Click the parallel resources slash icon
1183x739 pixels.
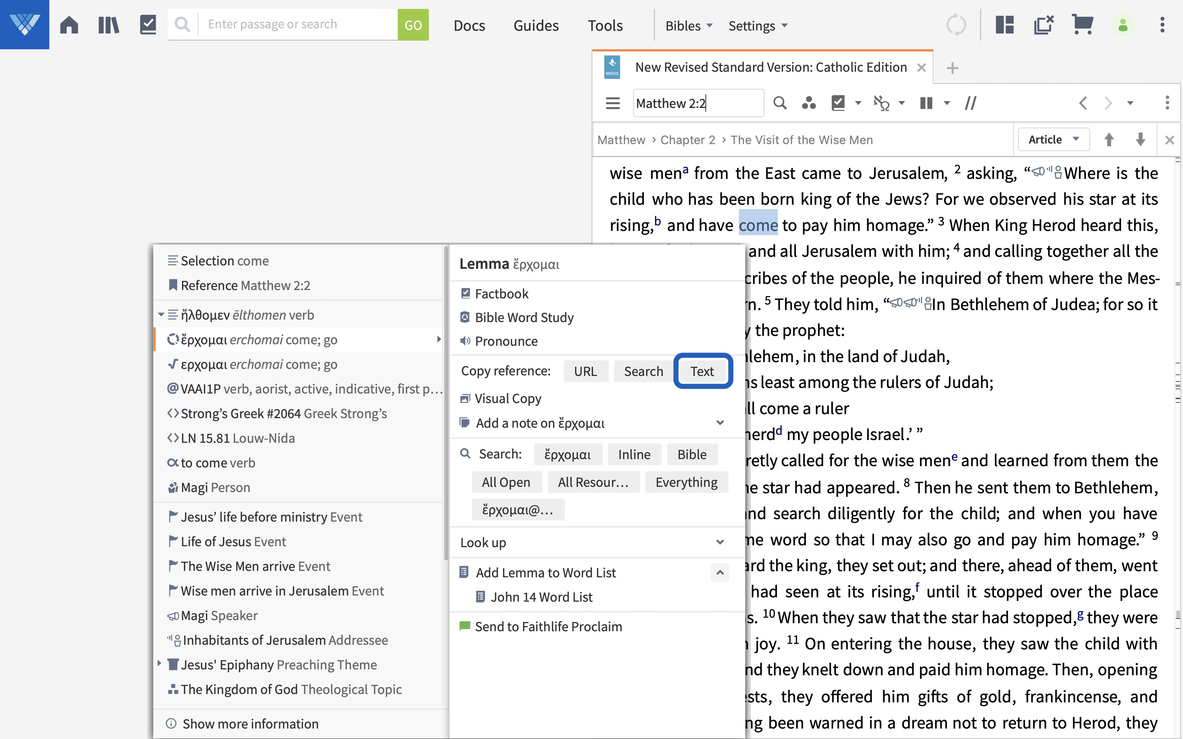coord(970,103)
